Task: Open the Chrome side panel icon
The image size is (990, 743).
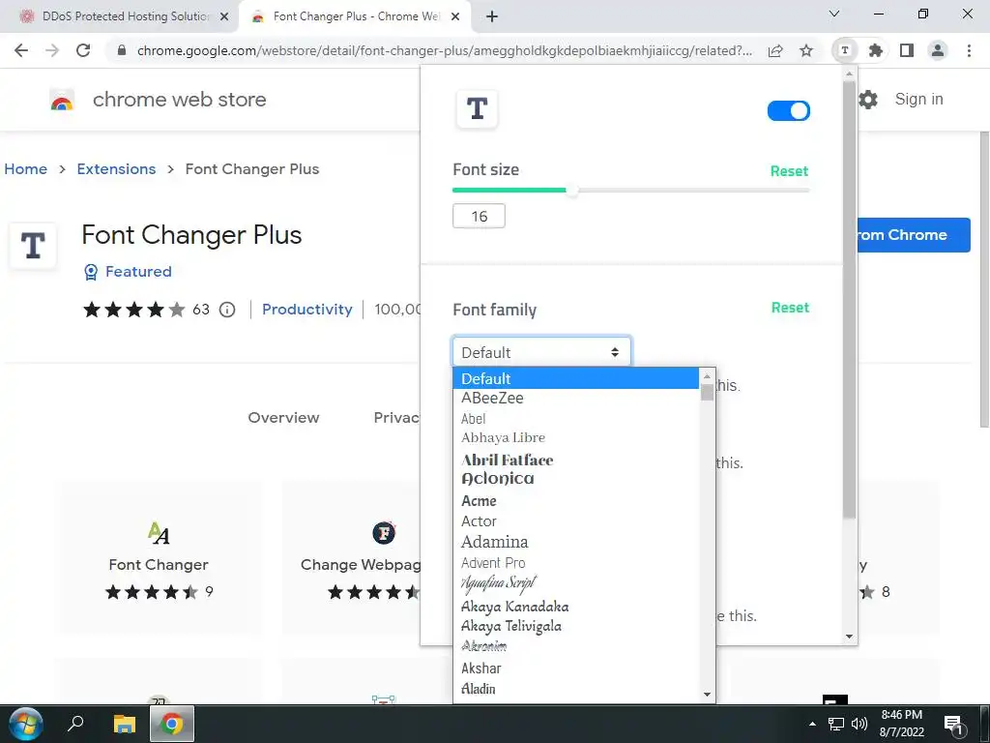Action: click(907, 50)
